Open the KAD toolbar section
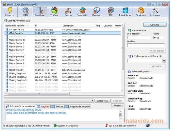Screen dimensions: 171x131 26,12
